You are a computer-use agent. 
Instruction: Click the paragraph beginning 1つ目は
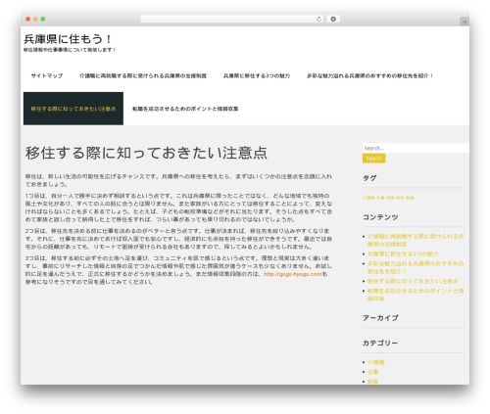tap(178, 207)
